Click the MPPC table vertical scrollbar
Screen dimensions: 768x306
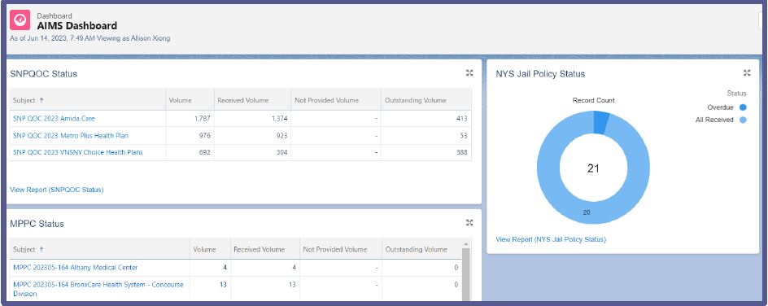coord(465,274)
